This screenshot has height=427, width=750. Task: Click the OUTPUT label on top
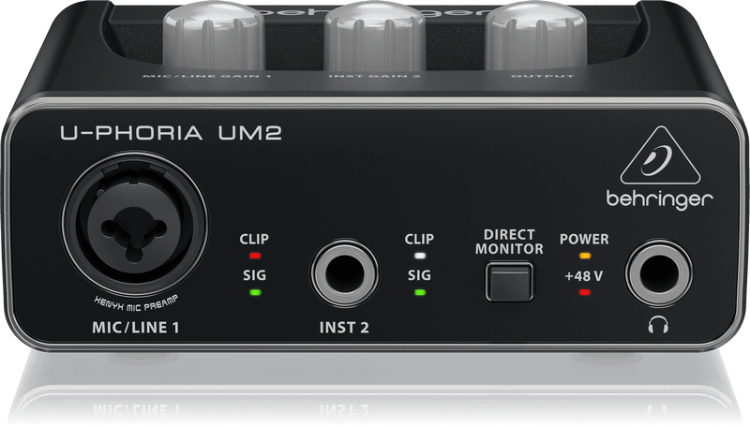(542, 76)
